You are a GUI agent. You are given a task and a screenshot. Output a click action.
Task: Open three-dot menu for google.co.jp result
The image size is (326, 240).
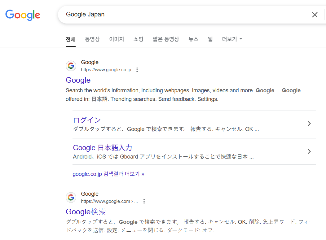pyautogui.click(x=137, y=70)
